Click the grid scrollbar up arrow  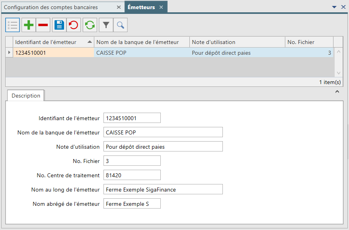click(339, 52)
